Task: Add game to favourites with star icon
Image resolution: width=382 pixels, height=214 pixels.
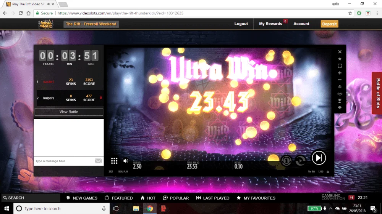Action: (x=340, y=59)
